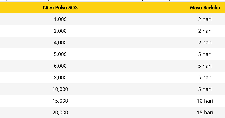Select the 10,000 pulsa value cell
Viewport: 225px width, 118px height.
pyautogui.click(x=60, y=89)
